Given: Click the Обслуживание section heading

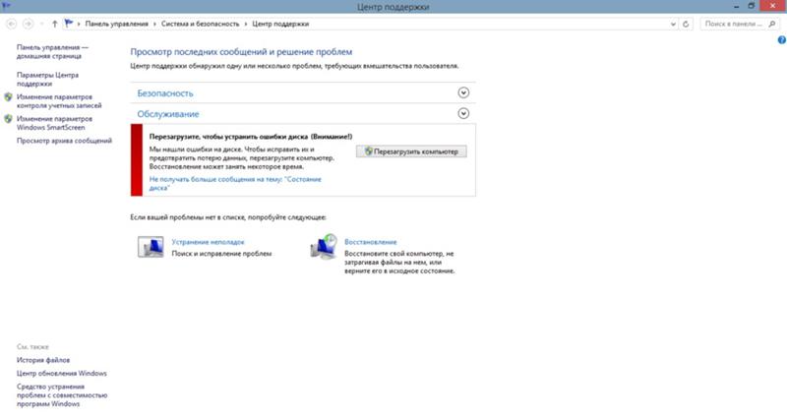Looking at the screenshot, I should 168,114.
